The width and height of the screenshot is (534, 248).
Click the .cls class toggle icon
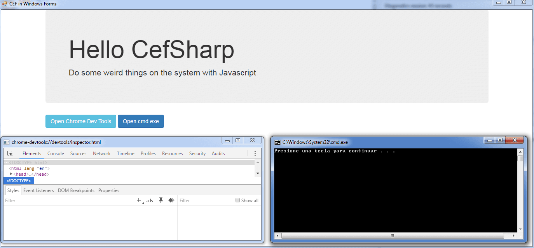pyautogui.click(x=150, y=200)
